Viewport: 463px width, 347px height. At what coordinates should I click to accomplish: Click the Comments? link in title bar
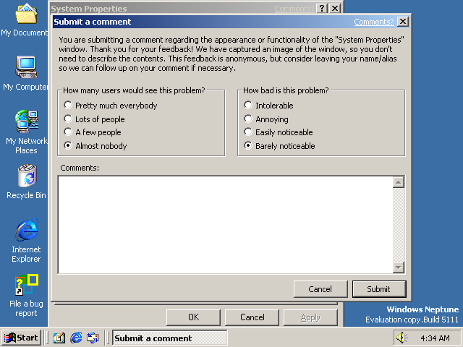coord(373,22)
